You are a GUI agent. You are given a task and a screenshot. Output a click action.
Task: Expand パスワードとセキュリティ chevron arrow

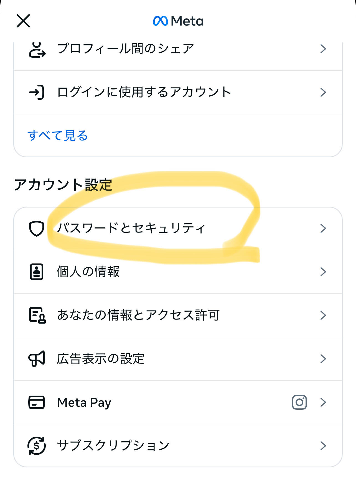(323, 229)
